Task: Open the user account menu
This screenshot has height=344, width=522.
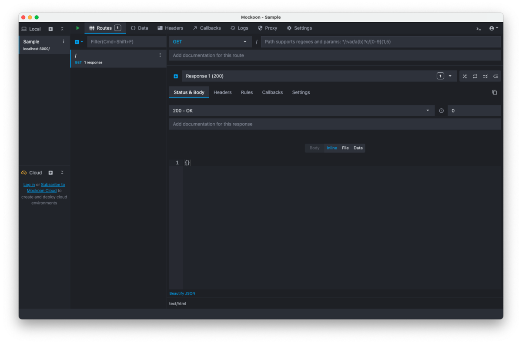Action: (493, 28)
